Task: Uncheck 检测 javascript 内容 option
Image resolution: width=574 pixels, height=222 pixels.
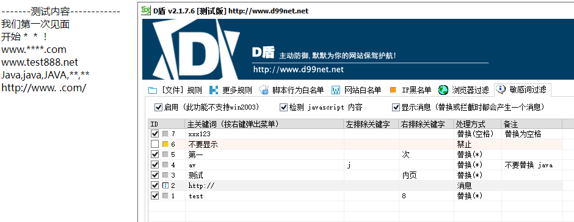Action: coord(283,107)
